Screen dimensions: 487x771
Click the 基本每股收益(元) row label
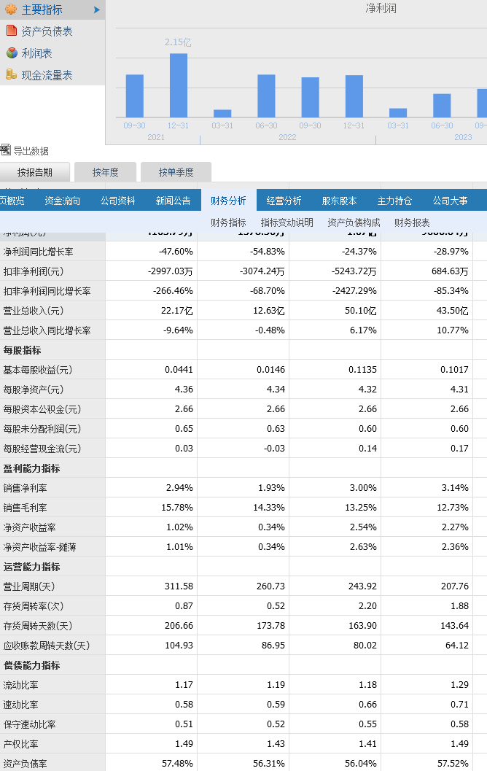pos(38,370)
